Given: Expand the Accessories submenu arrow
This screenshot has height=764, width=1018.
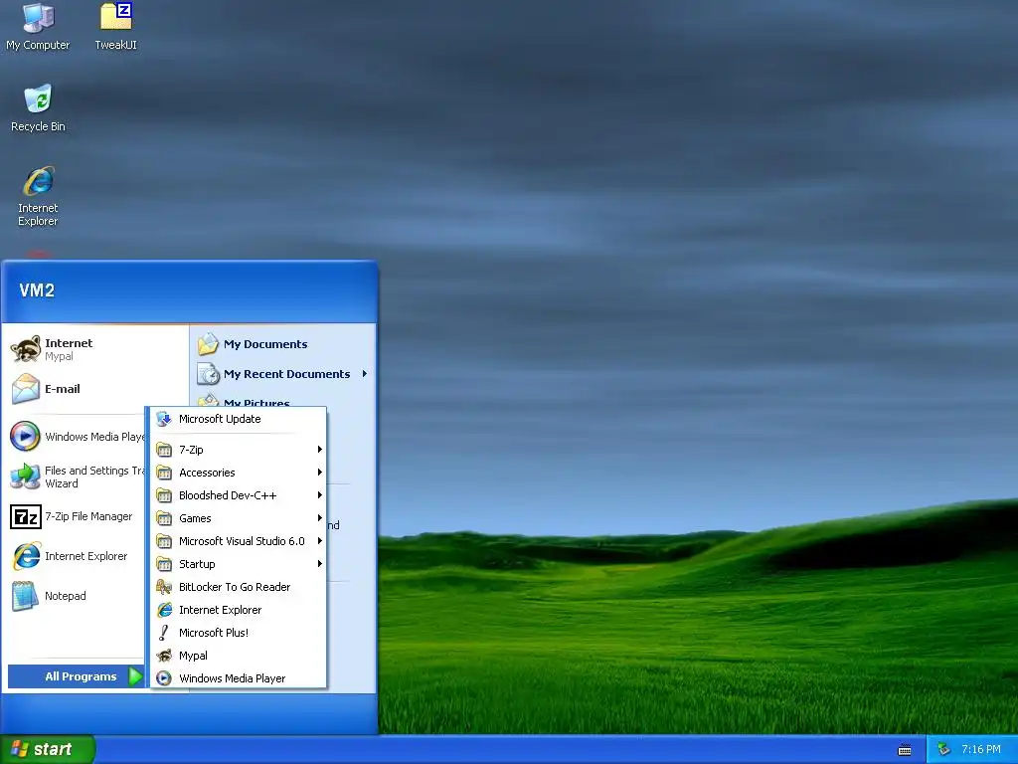Looking at the screenshot, I should 319,472.
